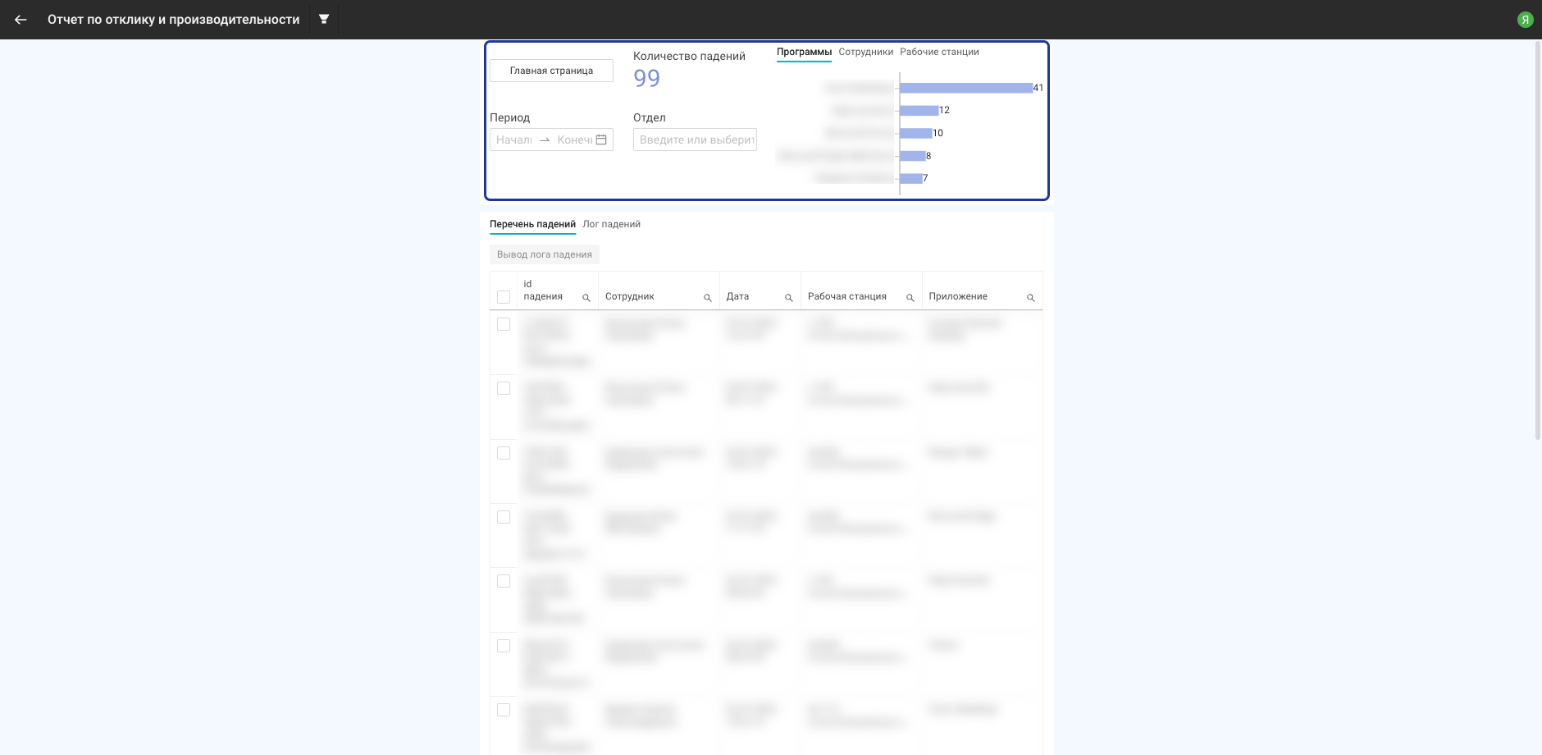Image resolution: width=1542 pixels, height=755 pixels.
Task: Click the back arrow in header
Action: coord(21,20)
